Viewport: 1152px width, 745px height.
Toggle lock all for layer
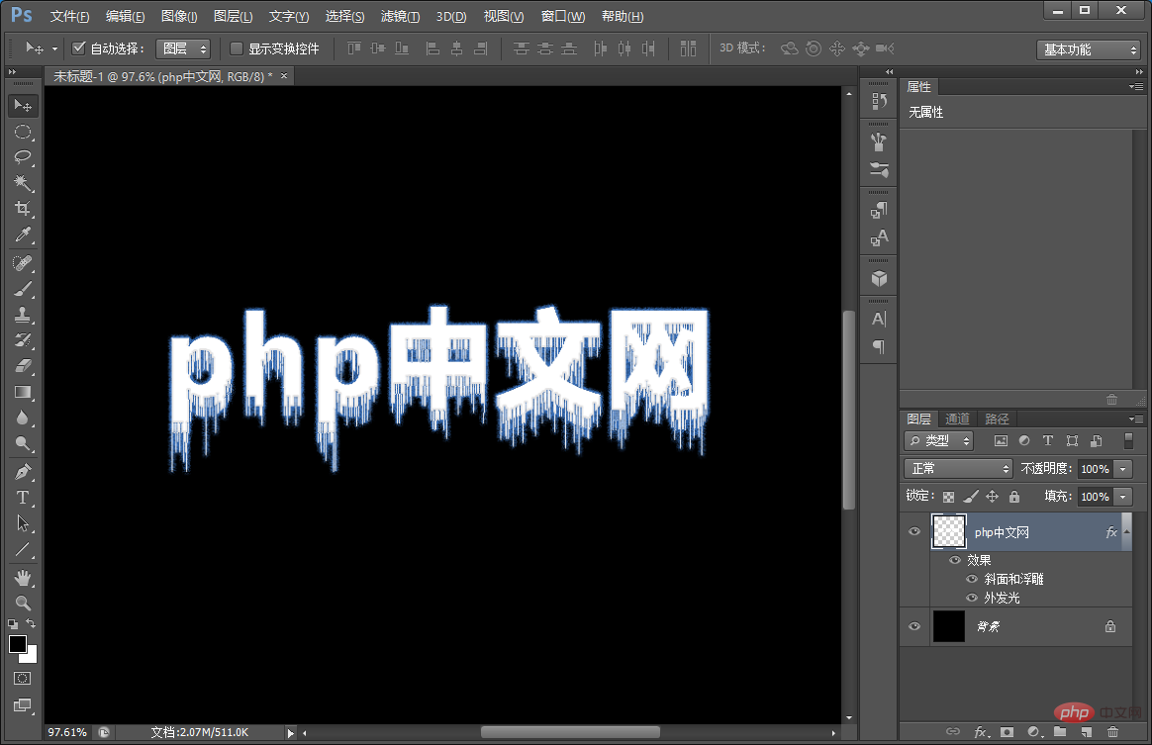tap(1014, 497)
